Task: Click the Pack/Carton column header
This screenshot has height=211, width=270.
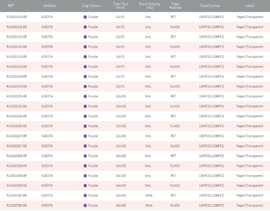Action: click(210, 6)
